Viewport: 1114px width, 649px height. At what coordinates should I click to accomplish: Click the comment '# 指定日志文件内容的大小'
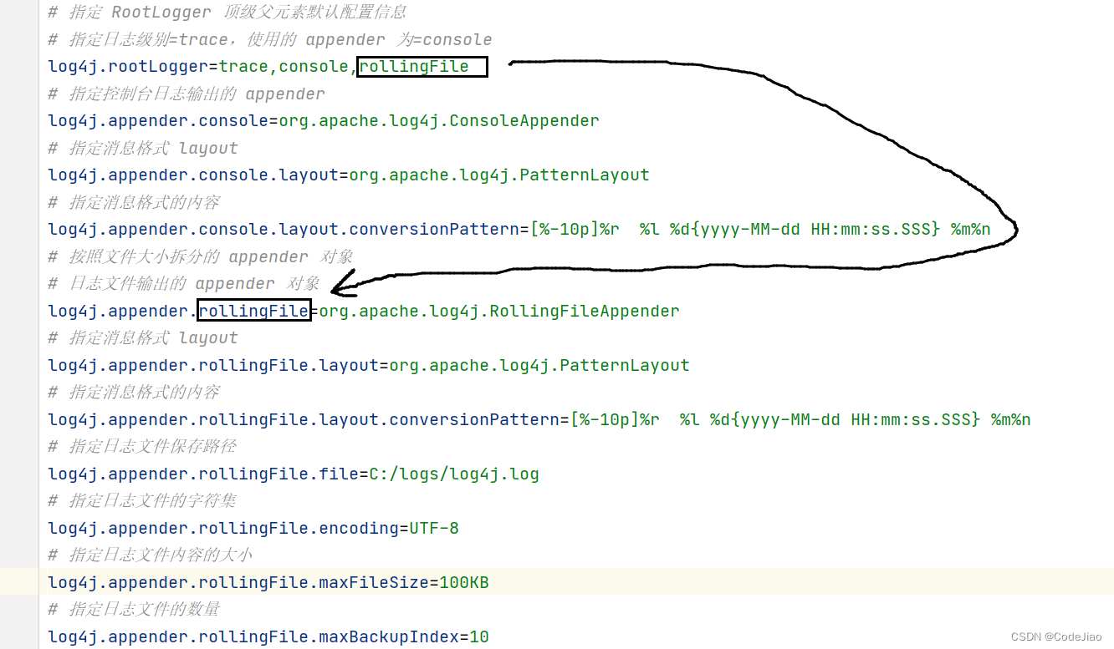pyautogui.click(x=151, y=555)
